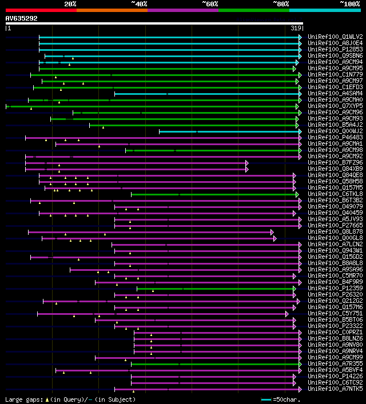Select the UniRef100_Q7XYP5 label

click(335, 106)
